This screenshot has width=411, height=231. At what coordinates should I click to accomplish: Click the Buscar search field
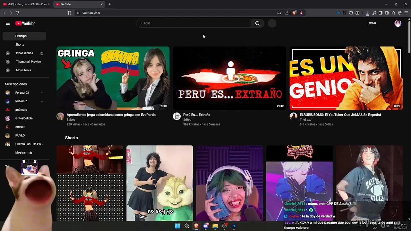point(193,23)
